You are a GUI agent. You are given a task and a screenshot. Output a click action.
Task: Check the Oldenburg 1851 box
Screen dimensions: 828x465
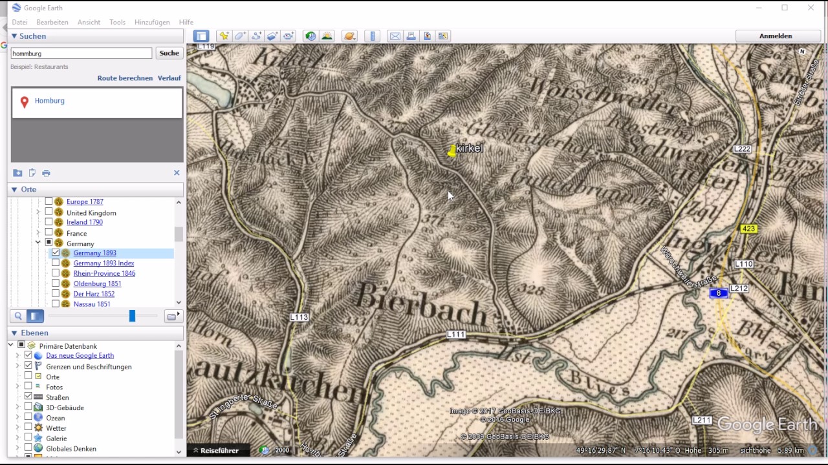point(56,284)
